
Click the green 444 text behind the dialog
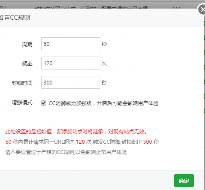[176, 8]
